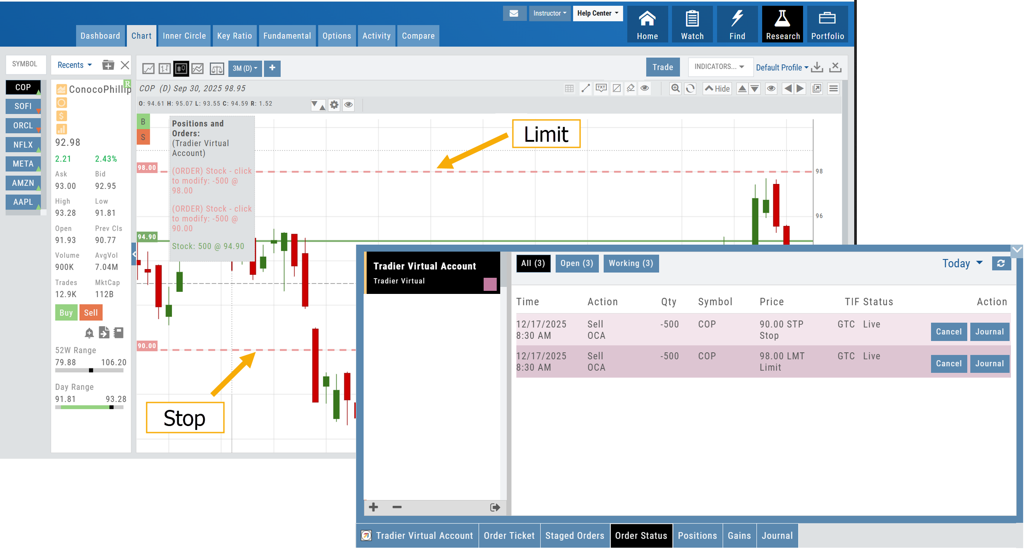Select the eraser drawing tool

pos(631,89)
